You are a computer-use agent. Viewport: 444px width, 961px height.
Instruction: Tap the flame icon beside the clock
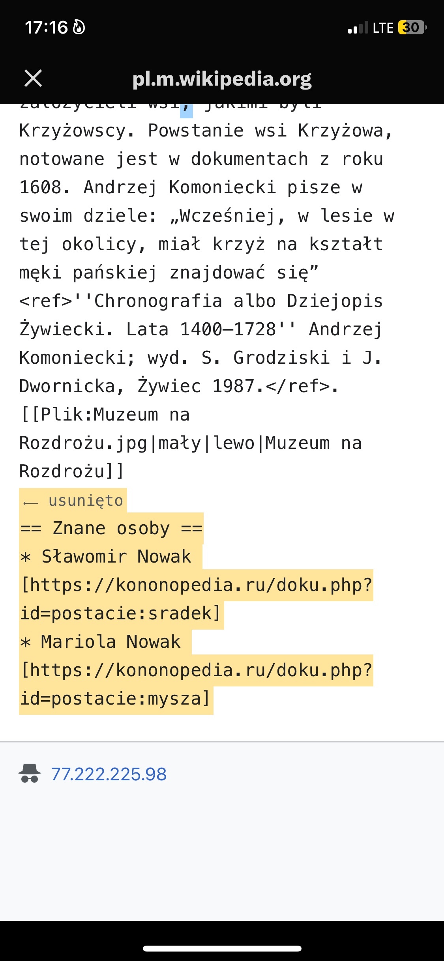click(x=79, y=28)
